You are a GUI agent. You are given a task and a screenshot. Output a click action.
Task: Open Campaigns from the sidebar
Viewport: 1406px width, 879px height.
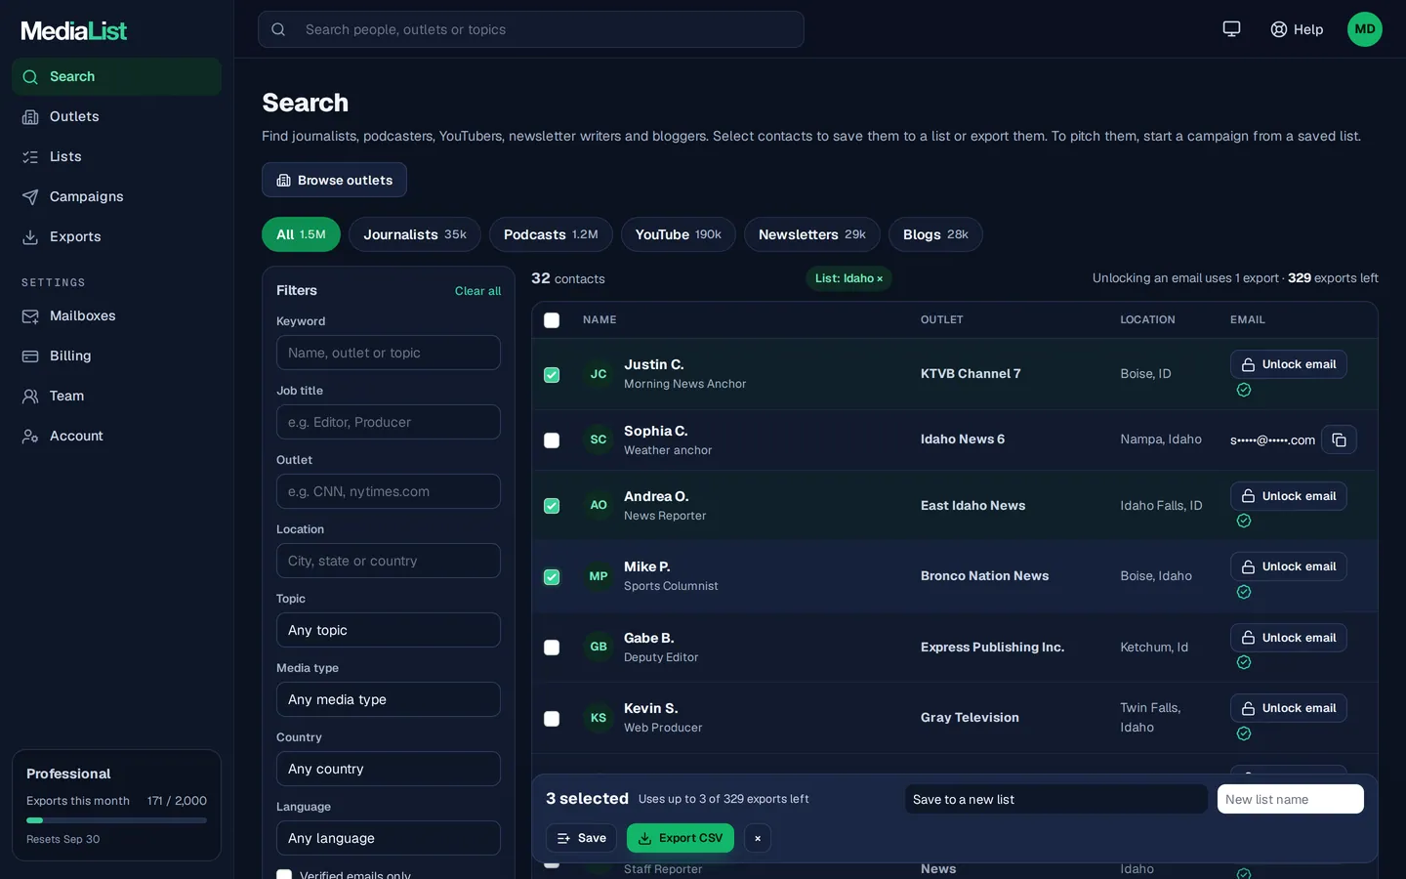(x=116, y=196)
